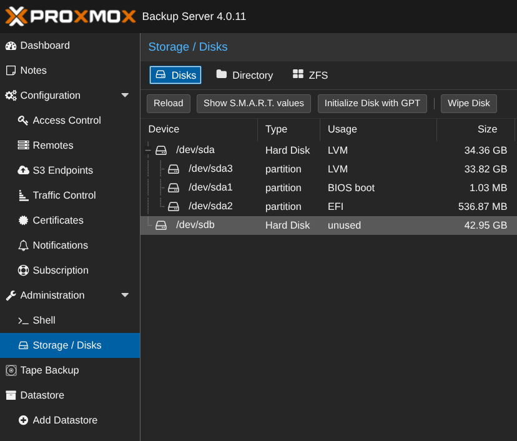517x441 pixels.
Task: Click the Wipe Disk button
Action: [x=468, y=103]
